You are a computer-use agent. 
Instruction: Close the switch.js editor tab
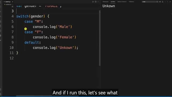(13, 2)
